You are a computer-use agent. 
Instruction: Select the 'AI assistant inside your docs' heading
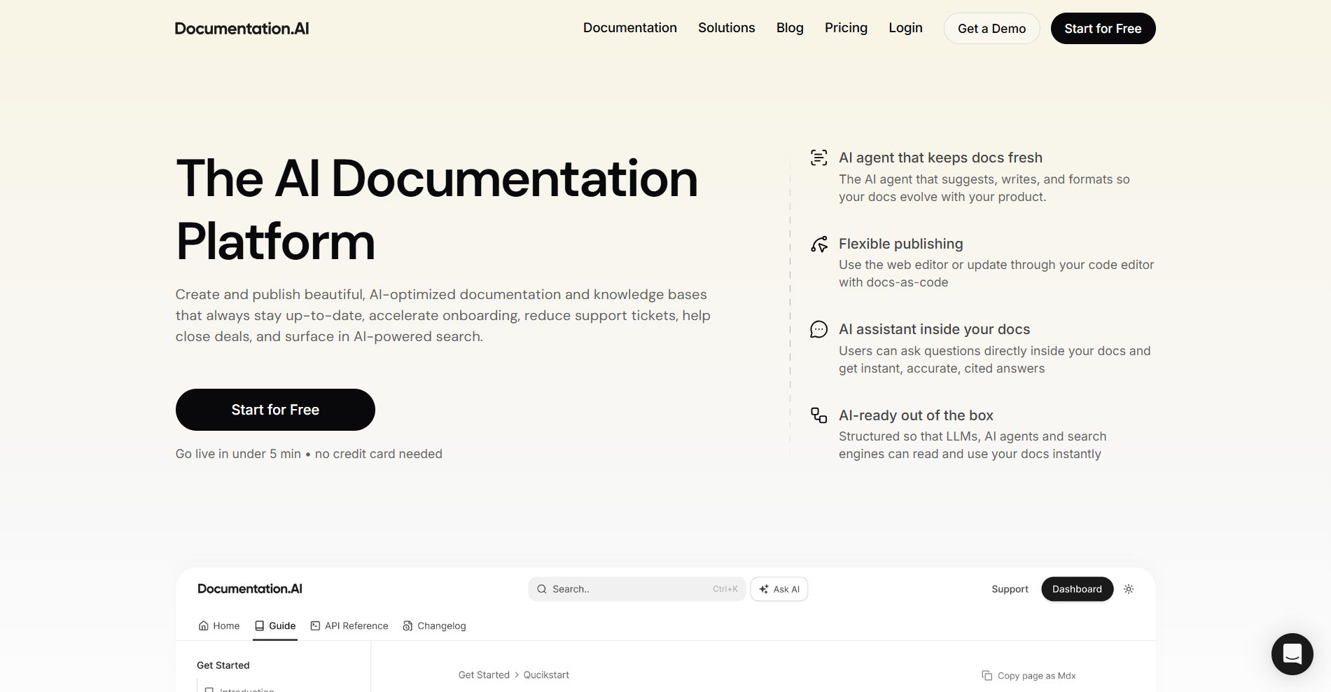[x=934, y=329]
